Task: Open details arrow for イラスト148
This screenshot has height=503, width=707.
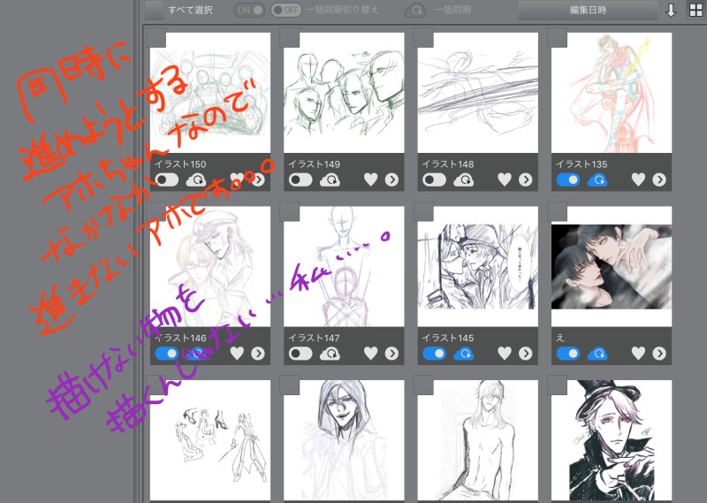Action: 525,180
